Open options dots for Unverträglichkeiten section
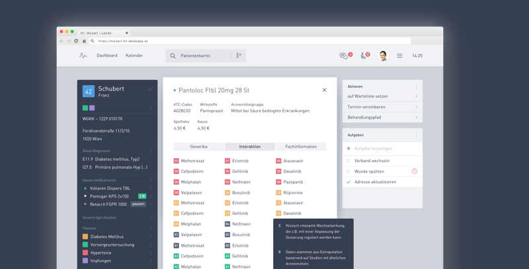This screenshot has height=269, width=529. click(x=151, y=218)
